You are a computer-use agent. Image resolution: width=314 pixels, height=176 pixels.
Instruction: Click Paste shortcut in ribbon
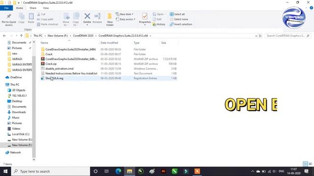48,24
